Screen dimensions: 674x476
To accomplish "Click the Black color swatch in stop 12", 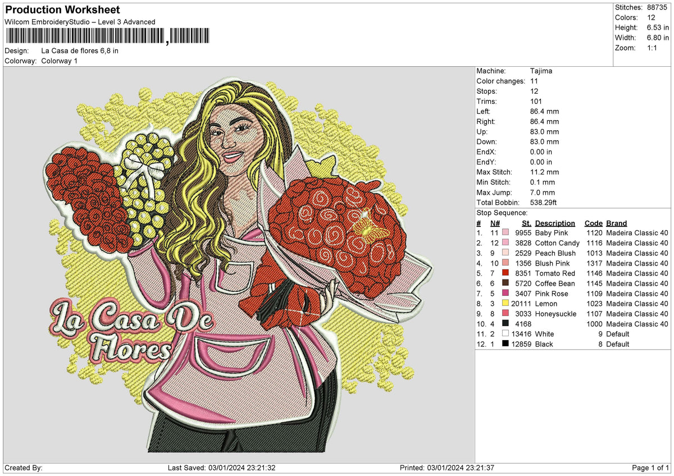I will point(505,344).
